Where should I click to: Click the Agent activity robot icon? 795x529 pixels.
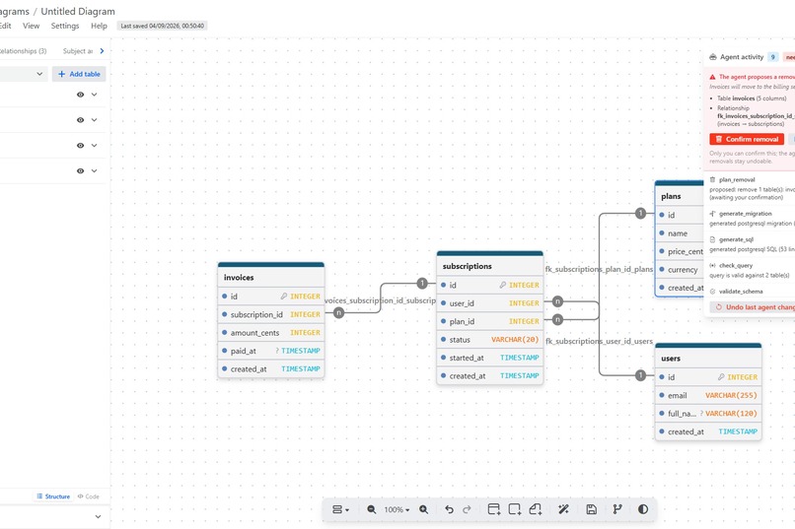[x=713, y=57]
